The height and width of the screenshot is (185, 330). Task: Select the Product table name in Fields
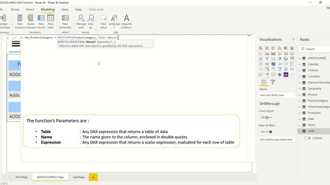point(312,95)
